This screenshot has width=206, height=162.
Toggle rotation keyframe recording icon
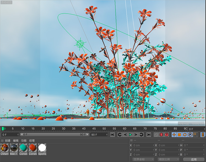tap(185, 134)
